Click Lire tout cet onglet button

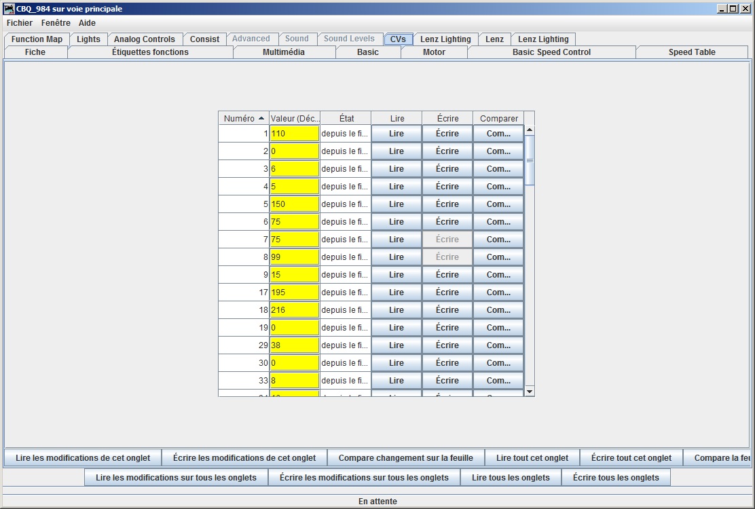[532, 458]
